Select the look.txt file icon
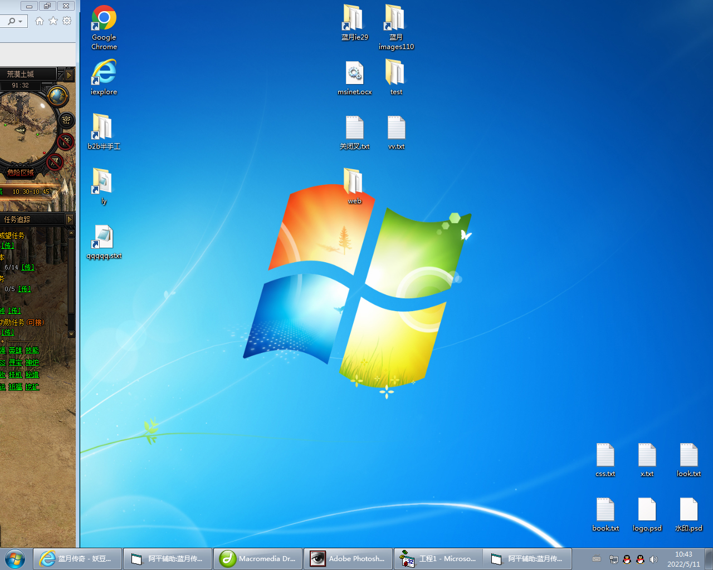713x570 pixels. 688,460
